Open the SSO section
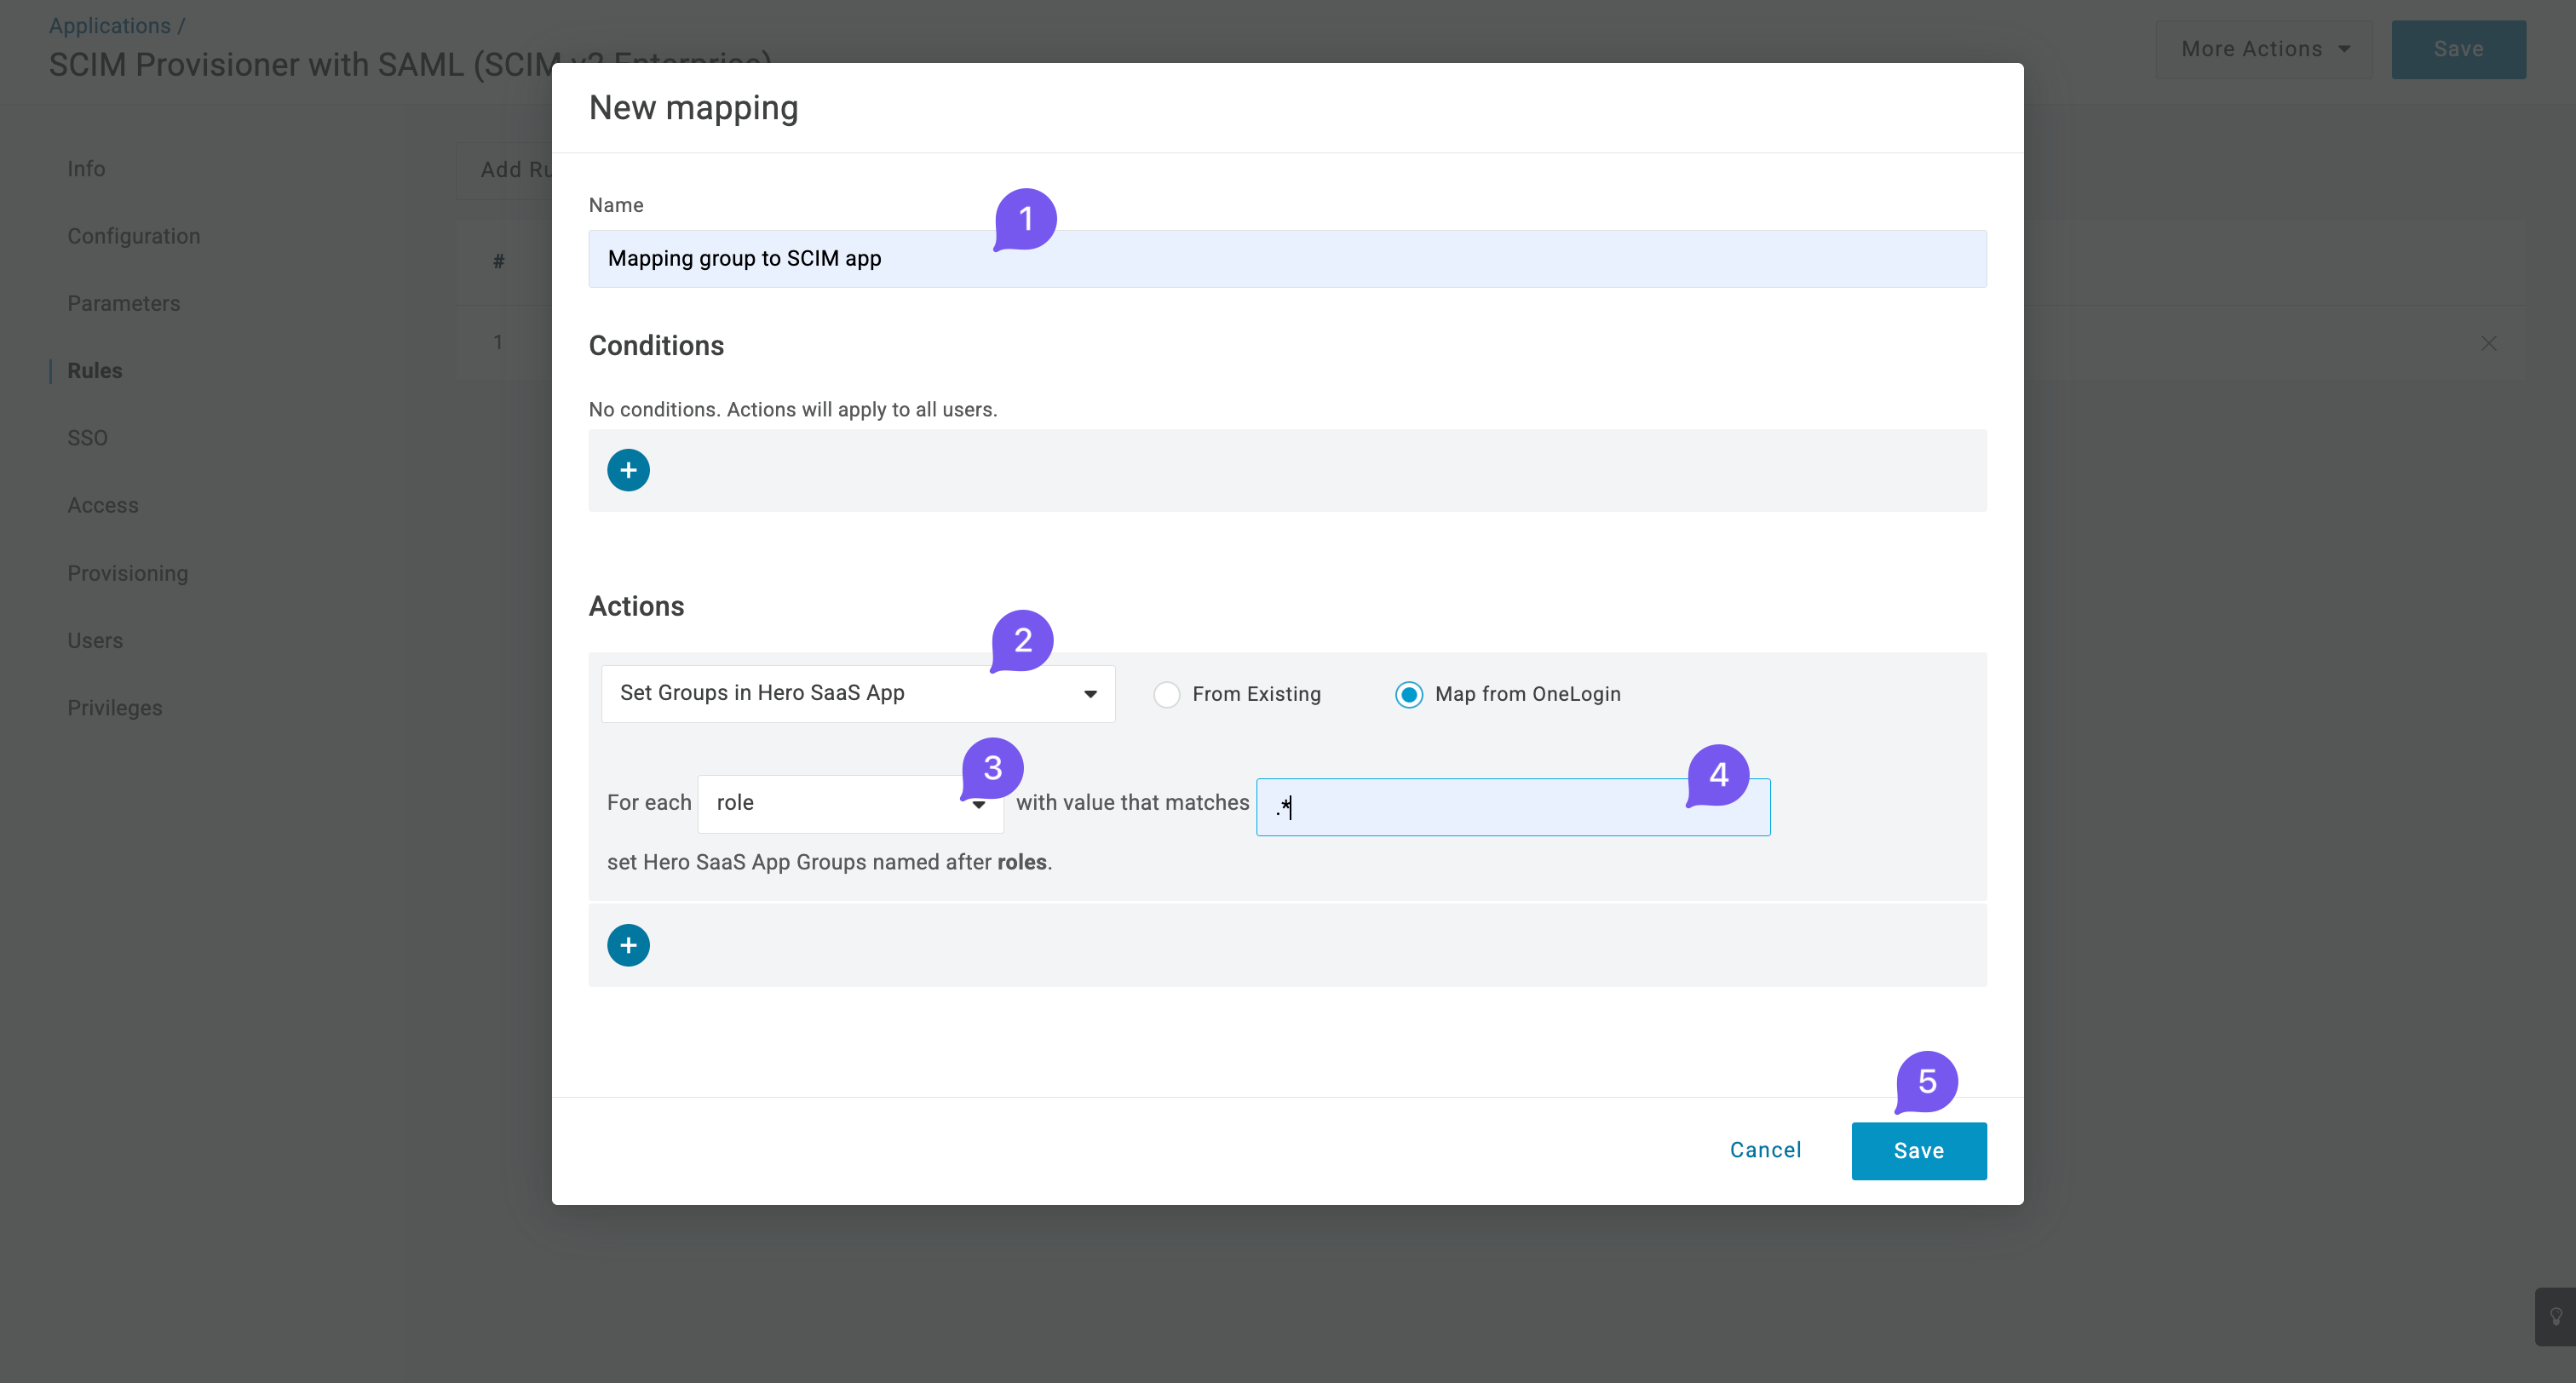This screenshot has width=2576, height=1383. click(x=88, y=437)
